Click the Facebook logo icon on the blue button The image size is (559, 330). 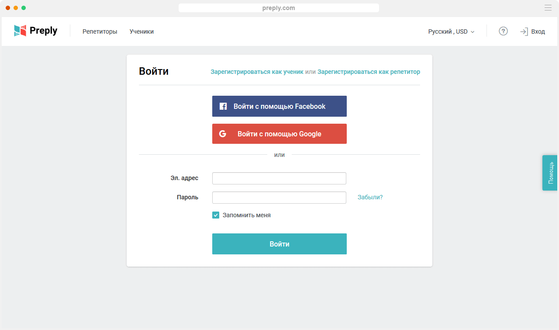(x=223, y=106)
